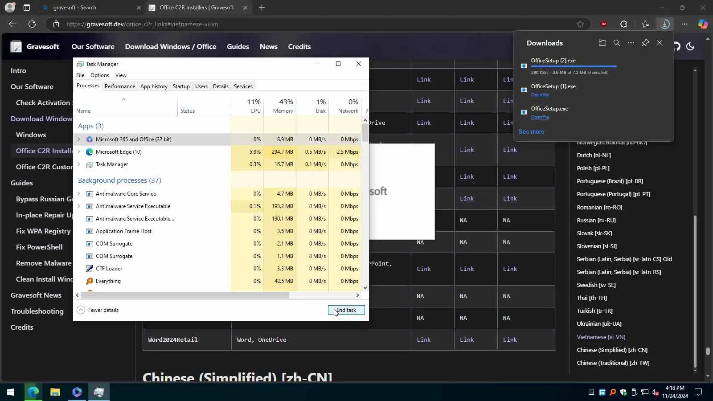This screenshot has width=713, height=401.
Task: Click the OfficeSetup (2).exe download progress bar
Action: point(574,66)
